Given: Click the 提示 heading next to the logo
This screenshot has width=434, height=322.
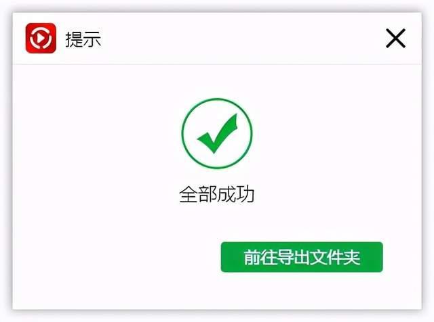Looking at the screenshot, I should (x=83, y=39).
